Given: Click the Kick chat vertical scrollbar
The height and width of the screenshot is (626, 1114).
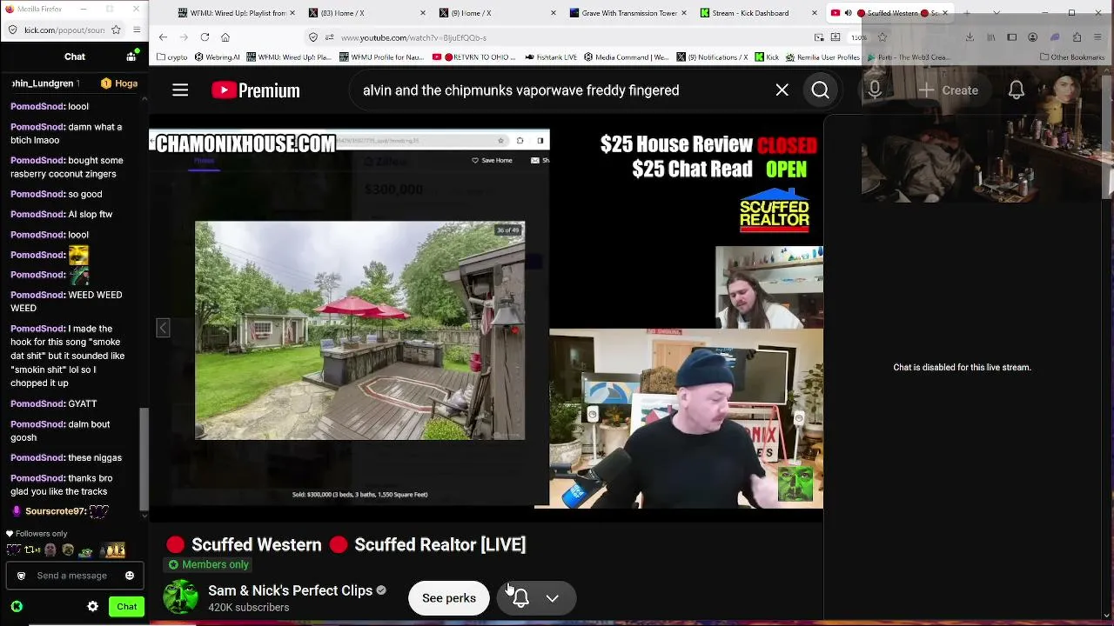Looking at the screenshot, I should tap(145, 461).
